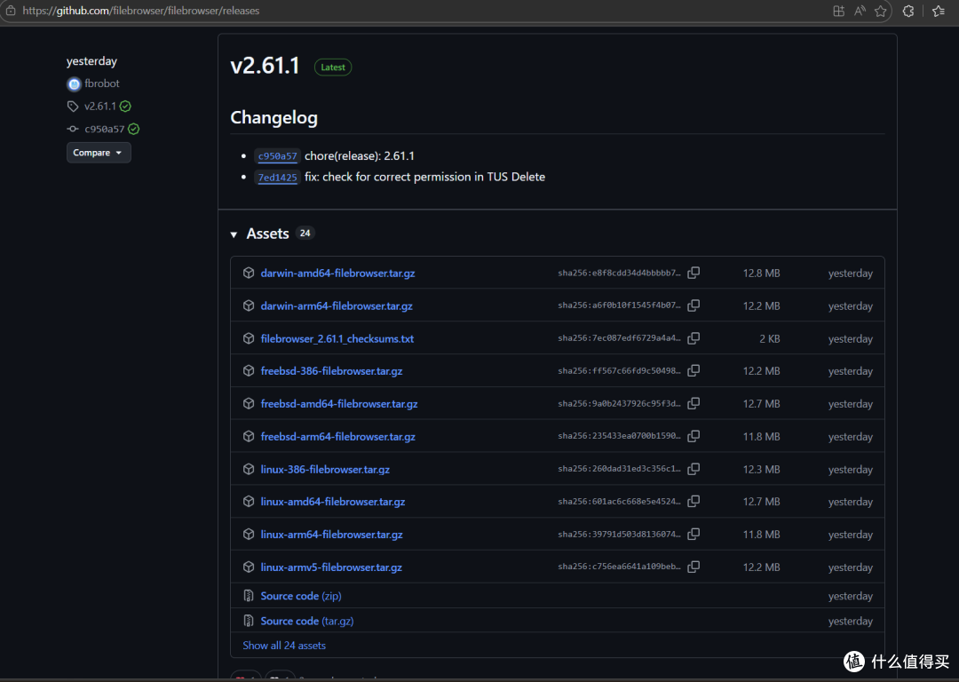The width and height of the screenshot is (959, 682).
Task: Download Source code (zip)
Action: point(301,596)
